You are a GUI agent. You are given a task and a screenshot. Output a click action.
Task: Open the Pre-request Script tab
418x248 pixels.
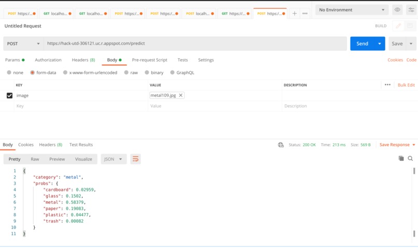(x=149, y=60)
